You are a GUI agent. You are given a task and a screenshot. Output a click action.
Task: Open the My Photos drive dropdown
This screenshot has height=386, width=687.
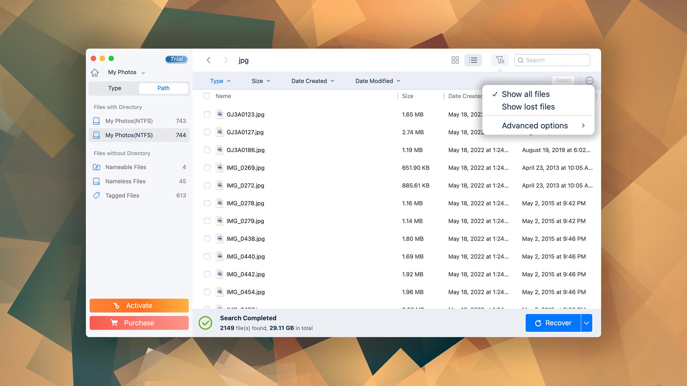click(127, 72)
